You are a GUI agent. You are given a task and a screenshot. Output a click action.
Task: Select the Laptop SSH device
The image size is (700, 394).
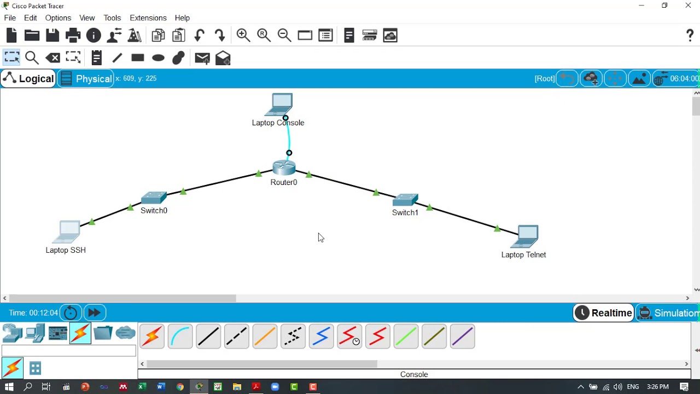[x=66, y=231]
